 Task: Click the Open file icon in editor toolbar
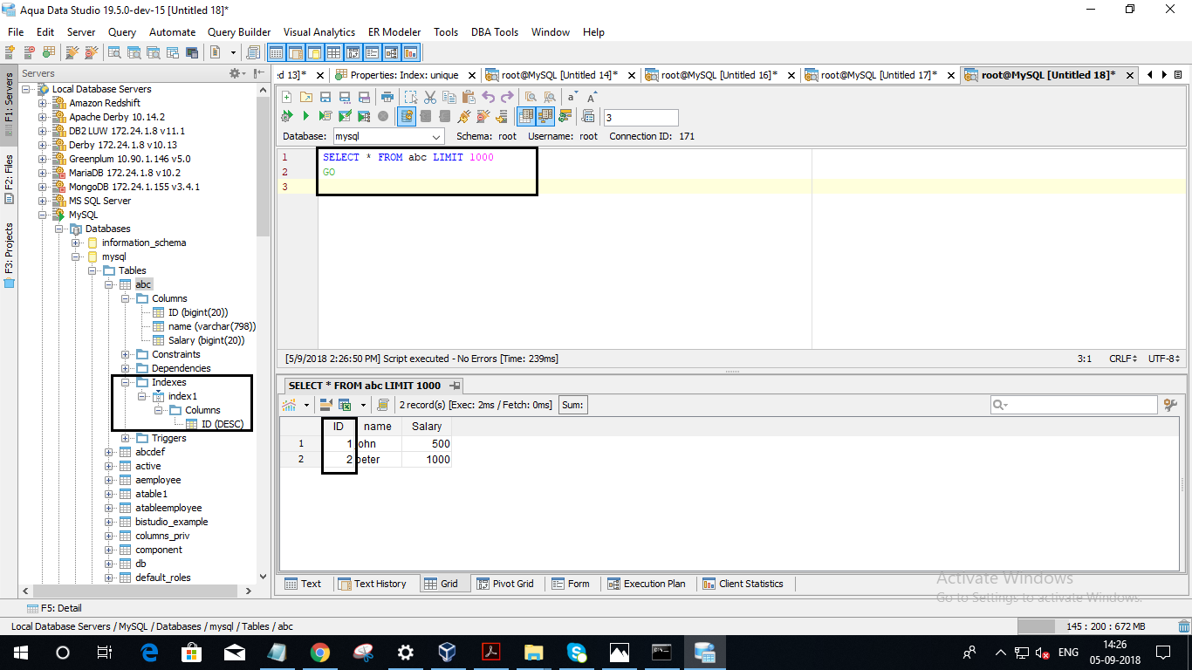306,97
